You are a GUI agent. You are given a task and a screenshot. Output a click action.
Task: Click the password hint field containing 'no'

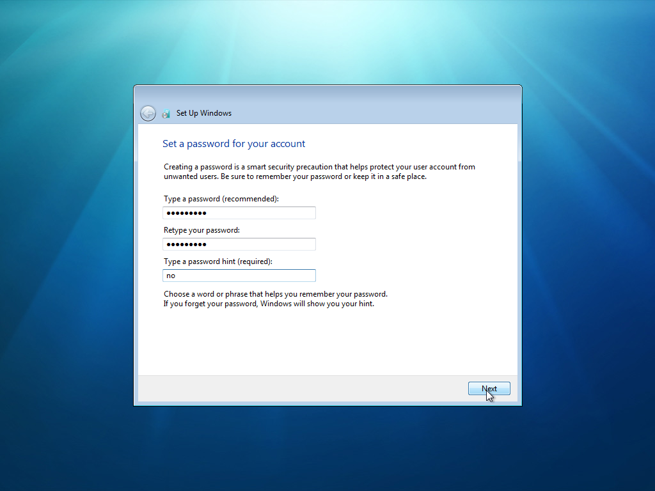click(x=239, y=276)
